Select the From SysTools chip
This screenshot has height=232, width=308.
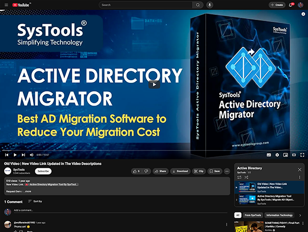[x=253, y=215]
